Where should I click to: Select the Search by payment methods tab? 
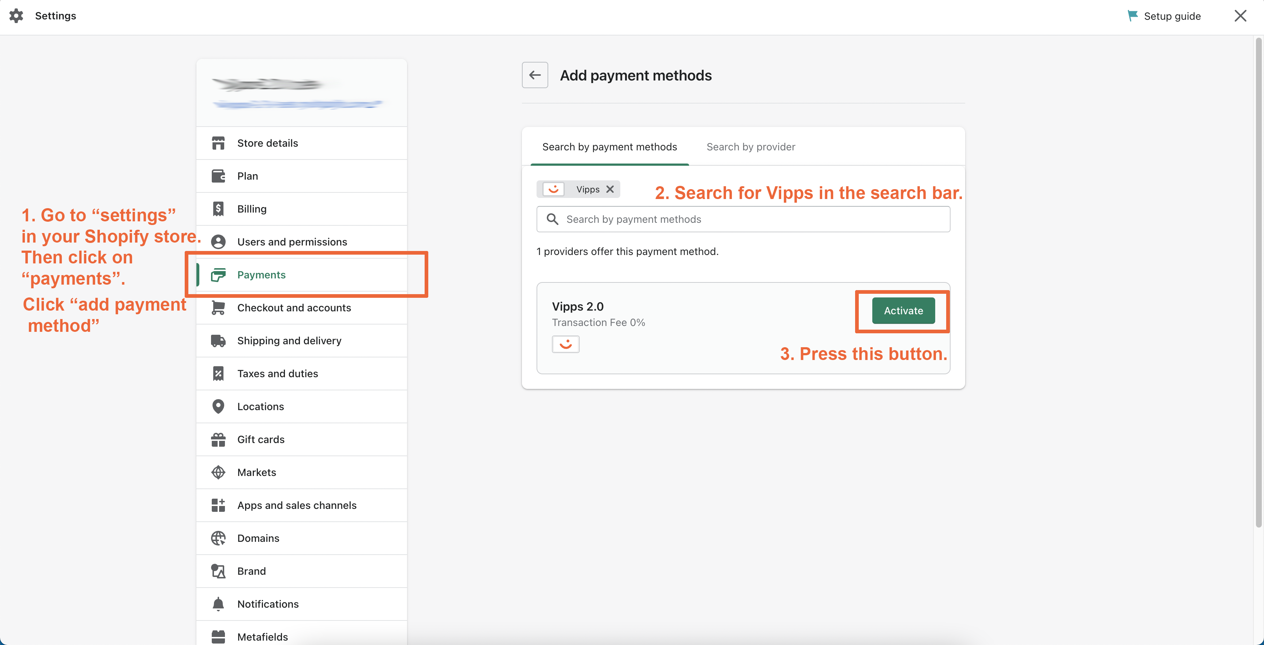[x=609, y=146]
